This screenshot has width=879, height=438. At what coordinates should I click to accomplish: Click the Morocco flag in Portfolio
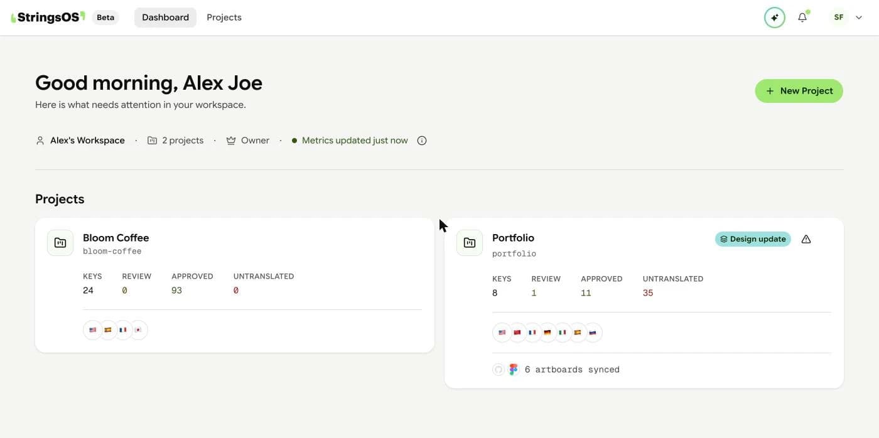point(517,333)
